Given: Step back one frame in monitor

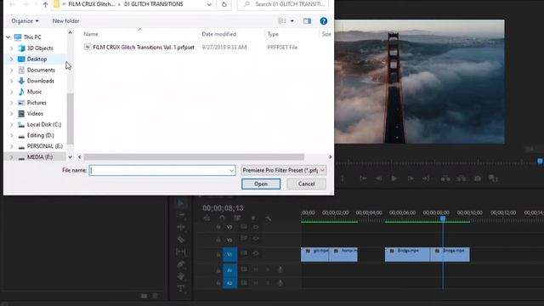Looking at the screenshot, I should tap(378, 178).
